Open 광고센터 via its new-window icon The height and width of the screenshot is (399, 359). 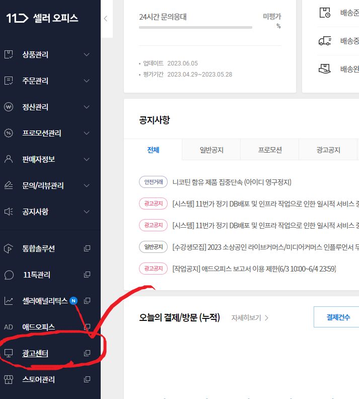click(87, 353)
